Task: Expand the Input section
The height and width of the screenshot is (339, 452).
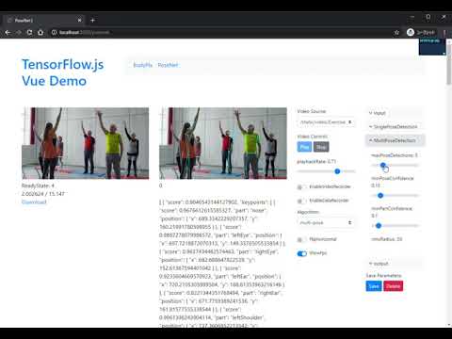Action: (395, 113)
